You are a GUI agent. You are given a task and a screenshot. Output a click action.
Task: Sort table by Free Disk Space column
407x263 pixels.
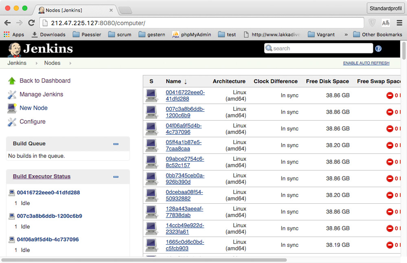coord(327,81)
